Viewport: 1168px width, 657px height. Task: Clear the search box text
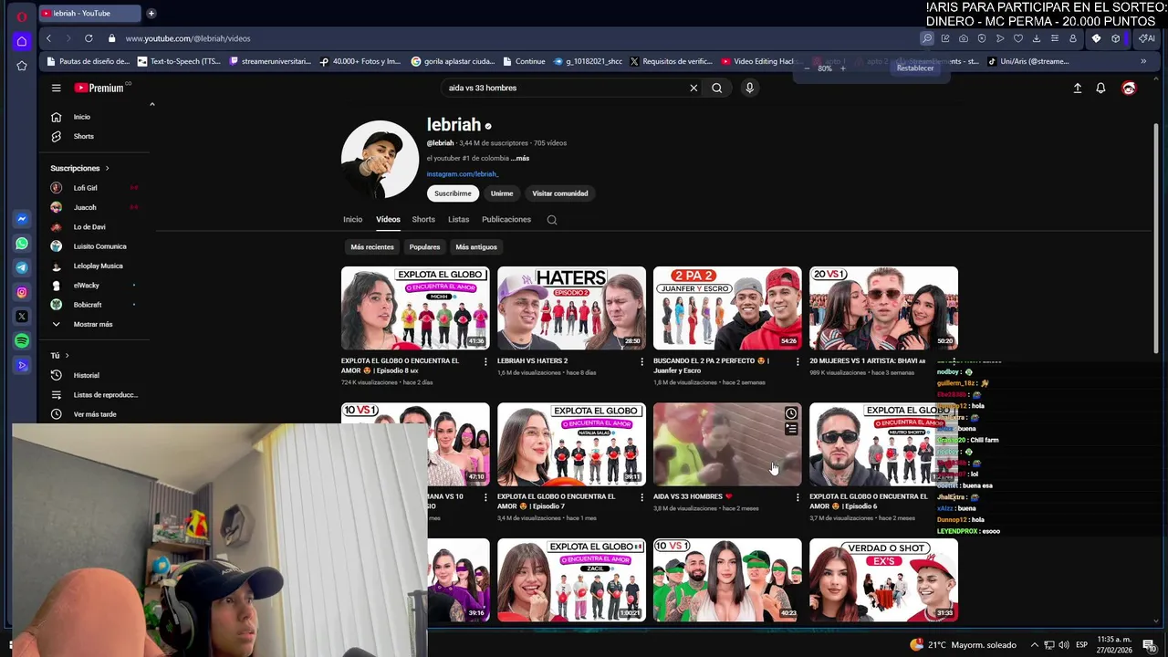point(693,88)
